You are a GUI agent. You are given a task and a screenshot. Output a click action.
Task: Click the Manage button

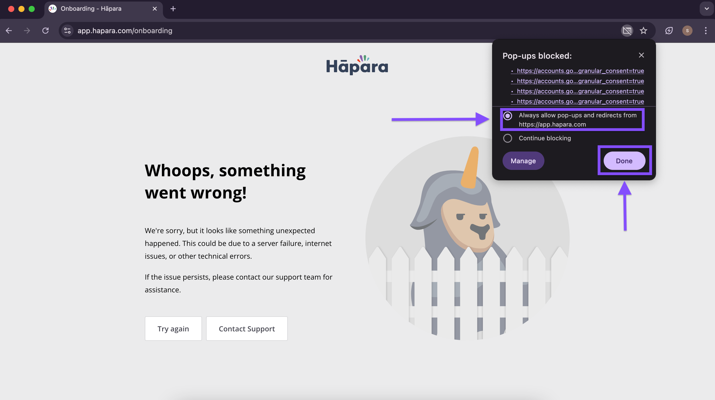(523, 161)
